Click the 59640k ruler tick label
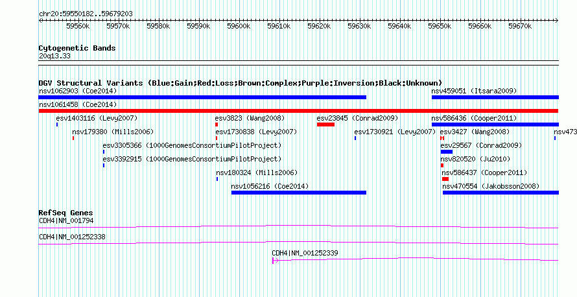Screen dimensions: 577x297 point(399,26)
